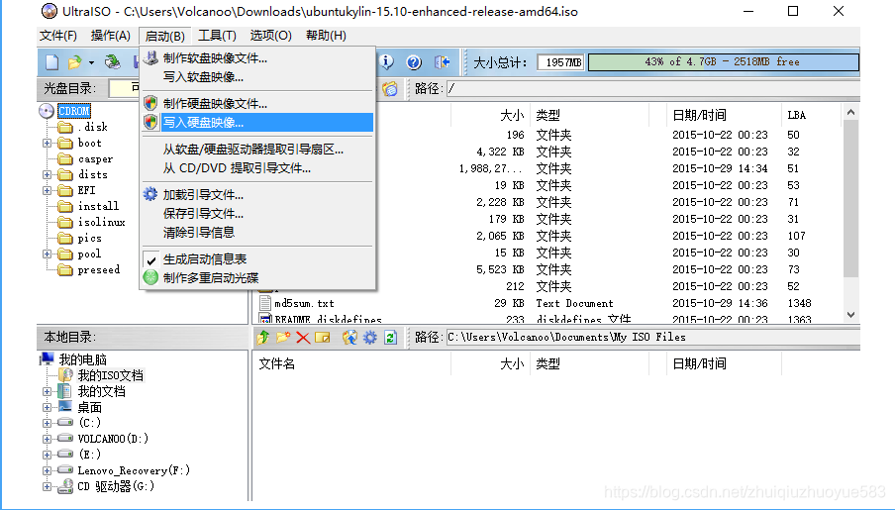Viewport: 895px width, 510px height.
Task: Select the CDROM root tree item
Action: tap(74, 111)
